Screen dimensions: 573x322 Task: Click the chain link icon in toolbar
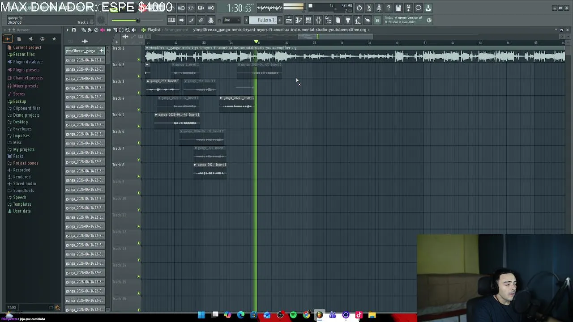(201, 20)
